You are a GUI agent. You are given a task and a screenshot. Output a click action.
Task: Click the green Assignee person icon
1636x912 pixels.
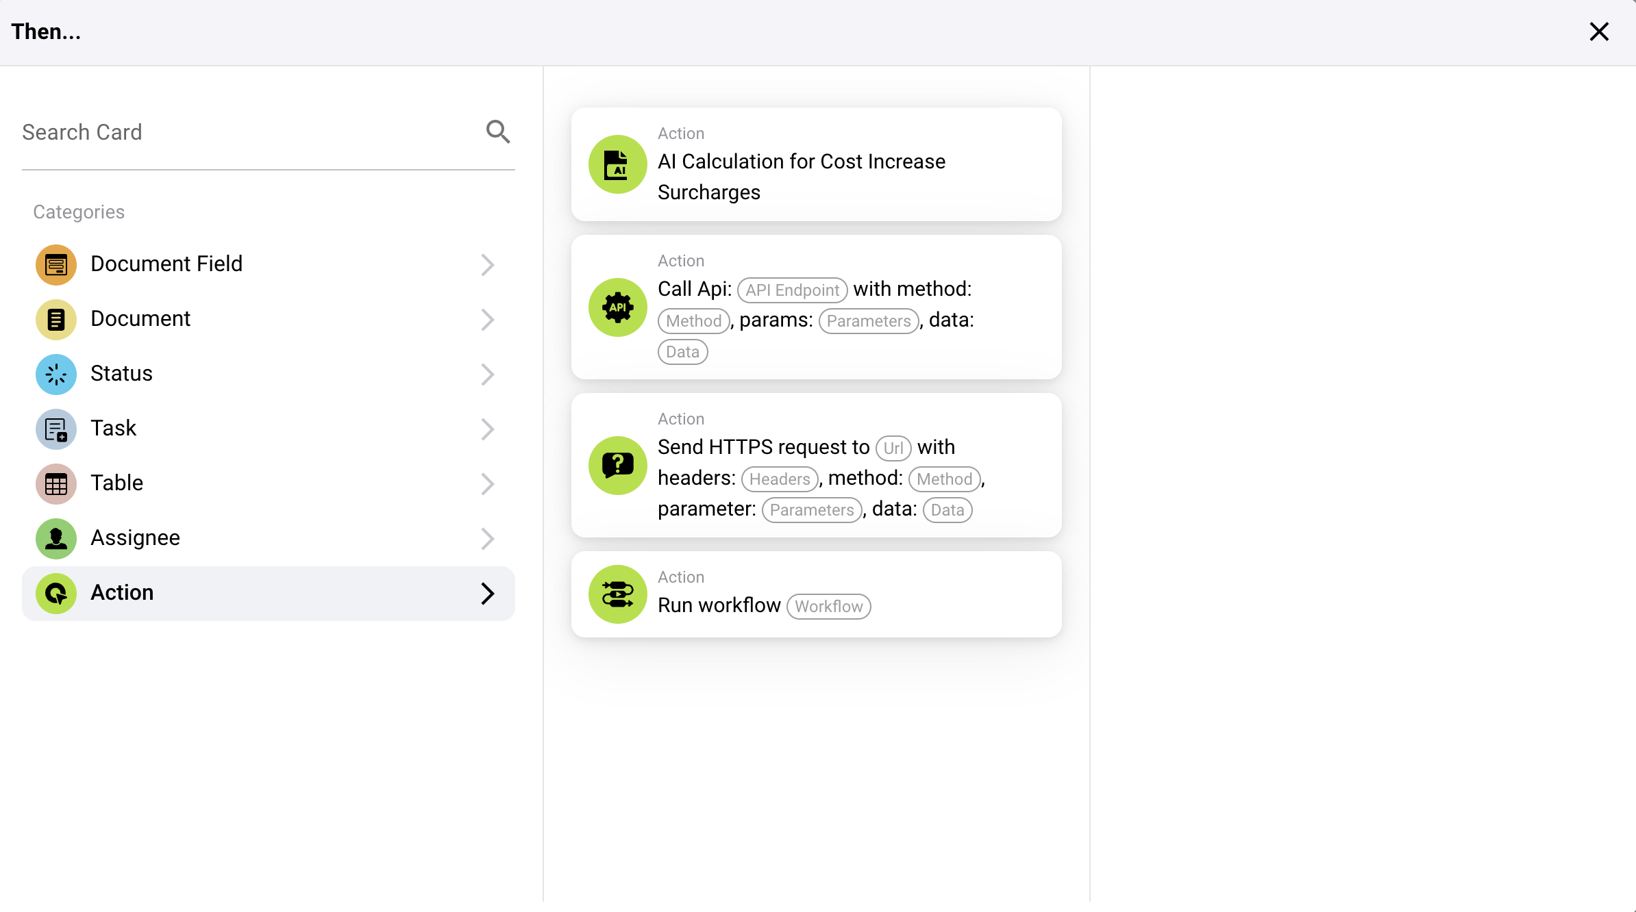[x=56, y=538]
